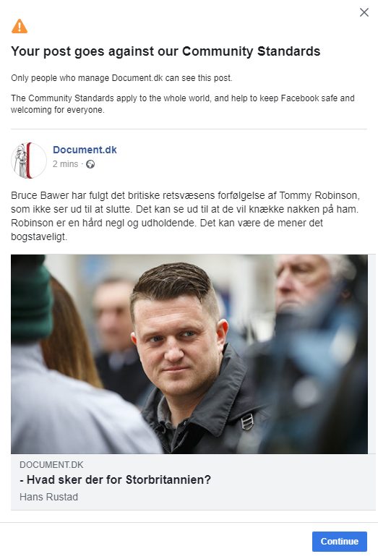
Task: Click the orange warning triangle icon
Action: point(20,26)
